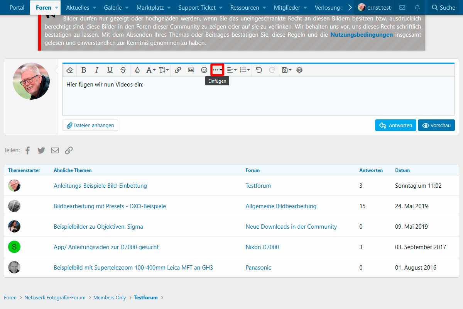This screenshot has height=309, width=463.
Task: Open the text color droplet tool
Action: tap(137, 70)
